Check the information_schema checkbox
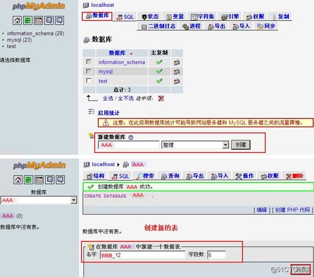The width and height of the screenshot is (314, 277). click(x=89, y=62)
